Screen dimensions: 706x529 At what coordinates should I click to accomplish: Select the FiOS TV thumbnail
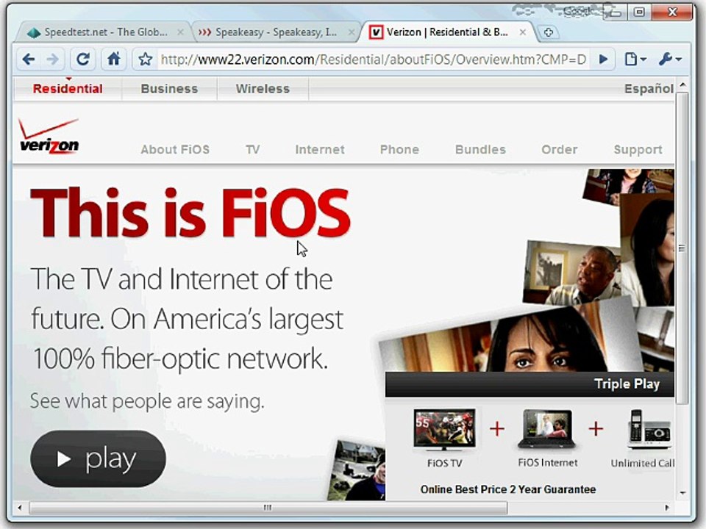444,430
